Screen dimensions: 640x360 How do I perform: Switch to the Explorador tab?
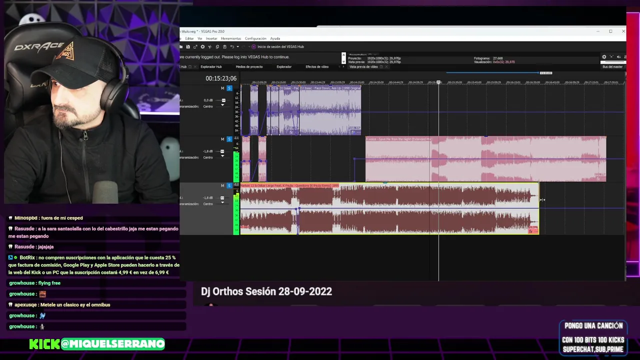pyautogui.click(x=284, y=66)
